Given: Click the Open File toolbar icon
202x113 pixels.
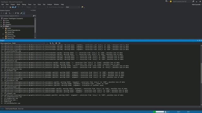Looking at the screenshot, I should tap(10, 7).
